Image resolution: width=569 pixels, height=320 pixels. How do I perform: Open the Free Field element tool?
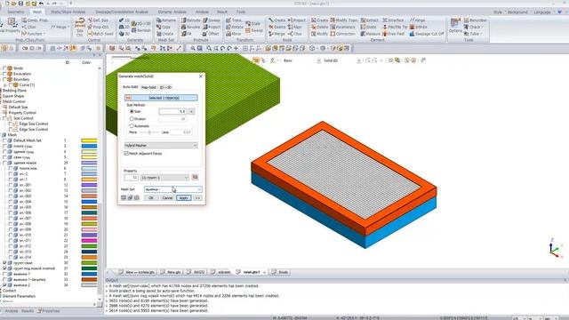click(394, 34)
